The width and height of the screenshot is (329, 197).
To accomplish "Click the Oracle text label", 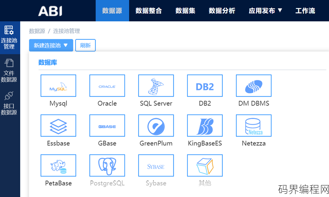I will (x=107, y=103).
